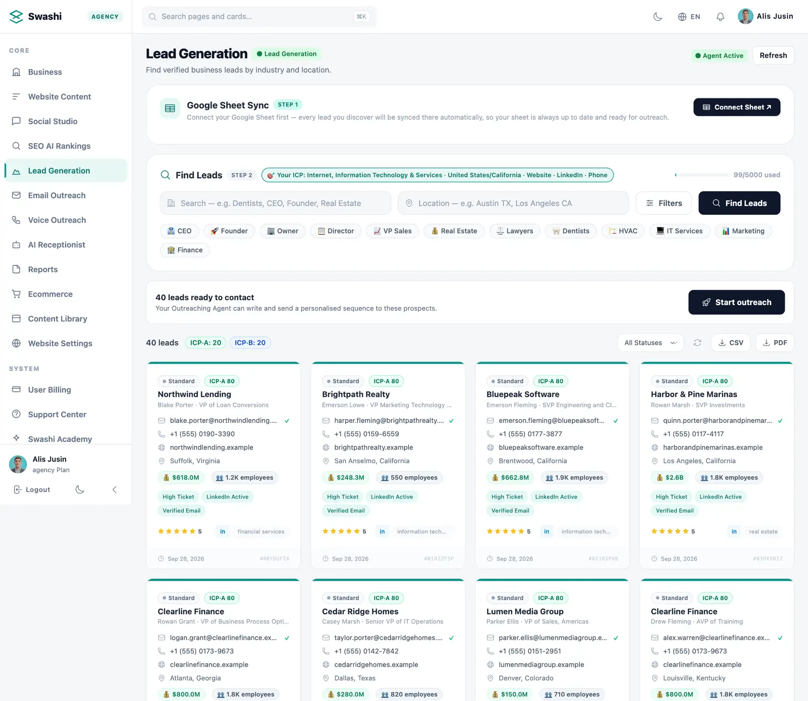Click the Swashi logo
The height and width of the screenshot is (701, 808).
click(x=36, y=17)
